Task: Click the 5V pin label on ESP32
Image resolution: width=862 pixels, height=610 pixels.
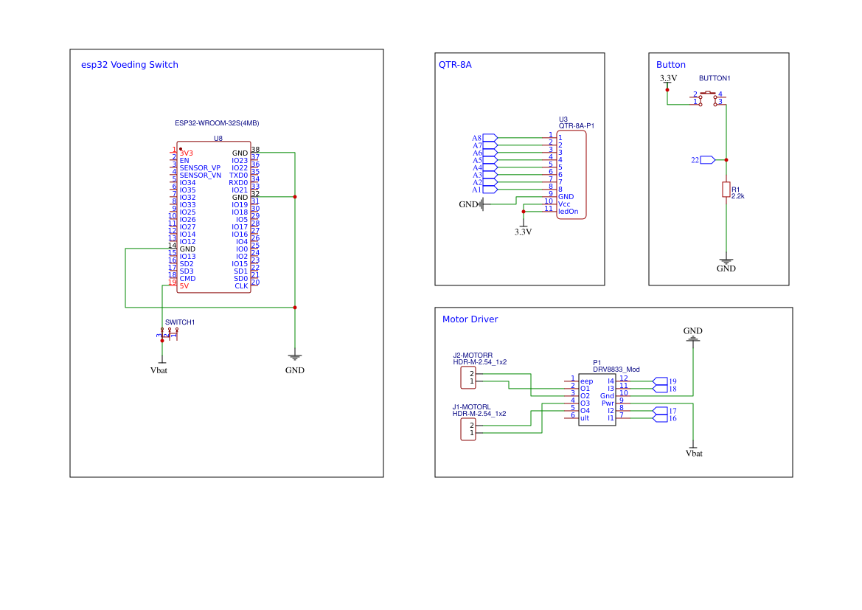Action: (184, 286)
